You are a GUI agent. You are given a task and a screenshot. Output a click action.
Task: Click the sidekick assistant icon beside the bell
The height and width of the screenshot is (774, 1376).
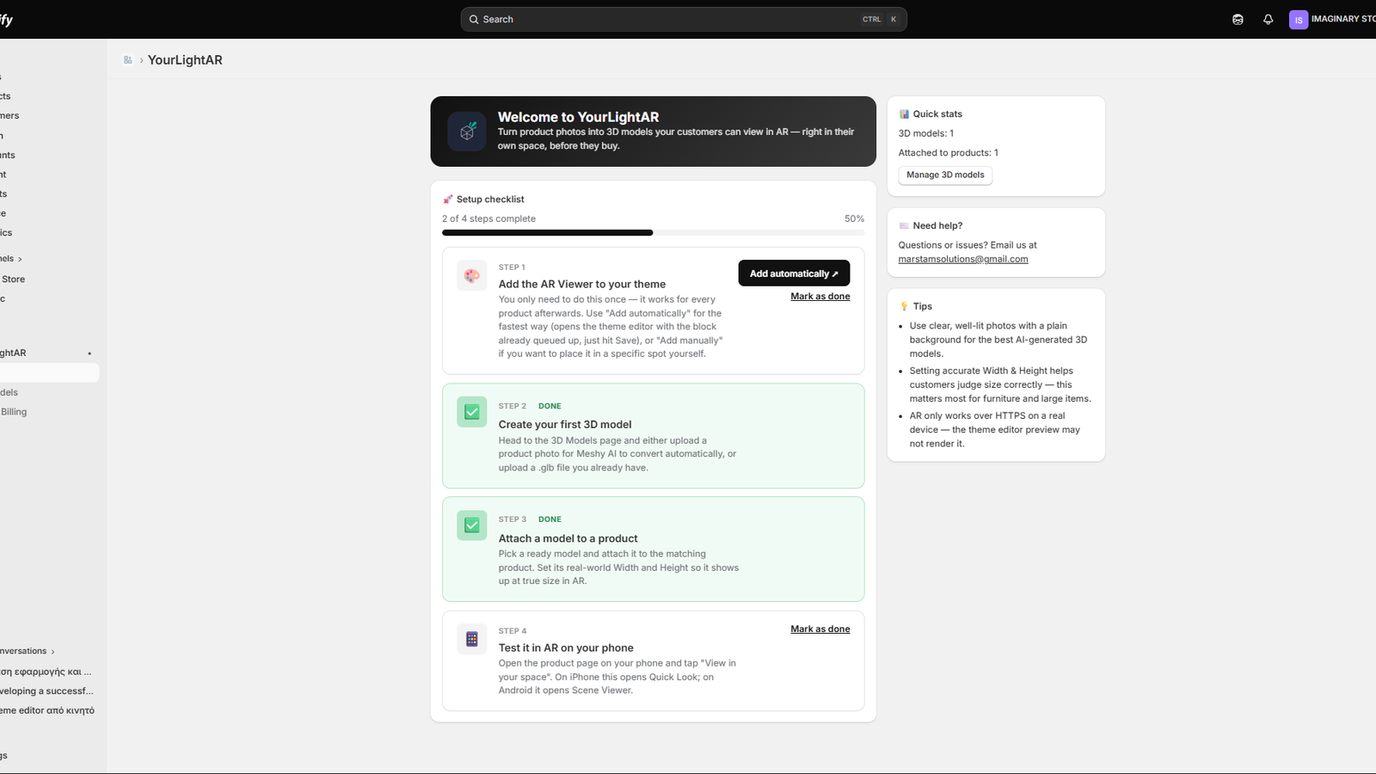(x=1238, y=19)
